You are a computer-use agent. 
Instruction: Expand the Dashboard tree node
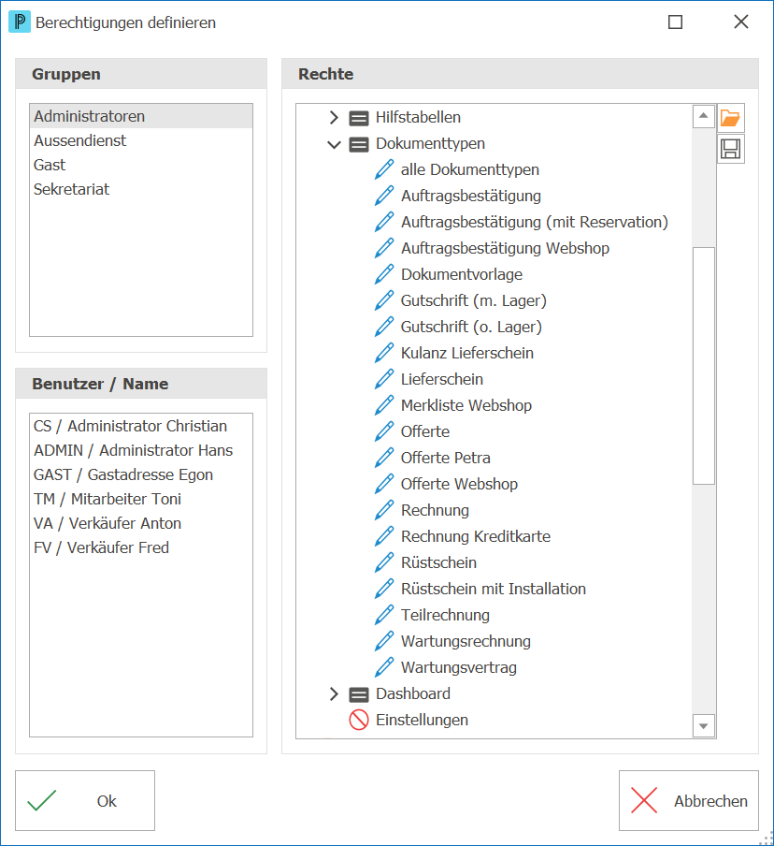[334, 693]
